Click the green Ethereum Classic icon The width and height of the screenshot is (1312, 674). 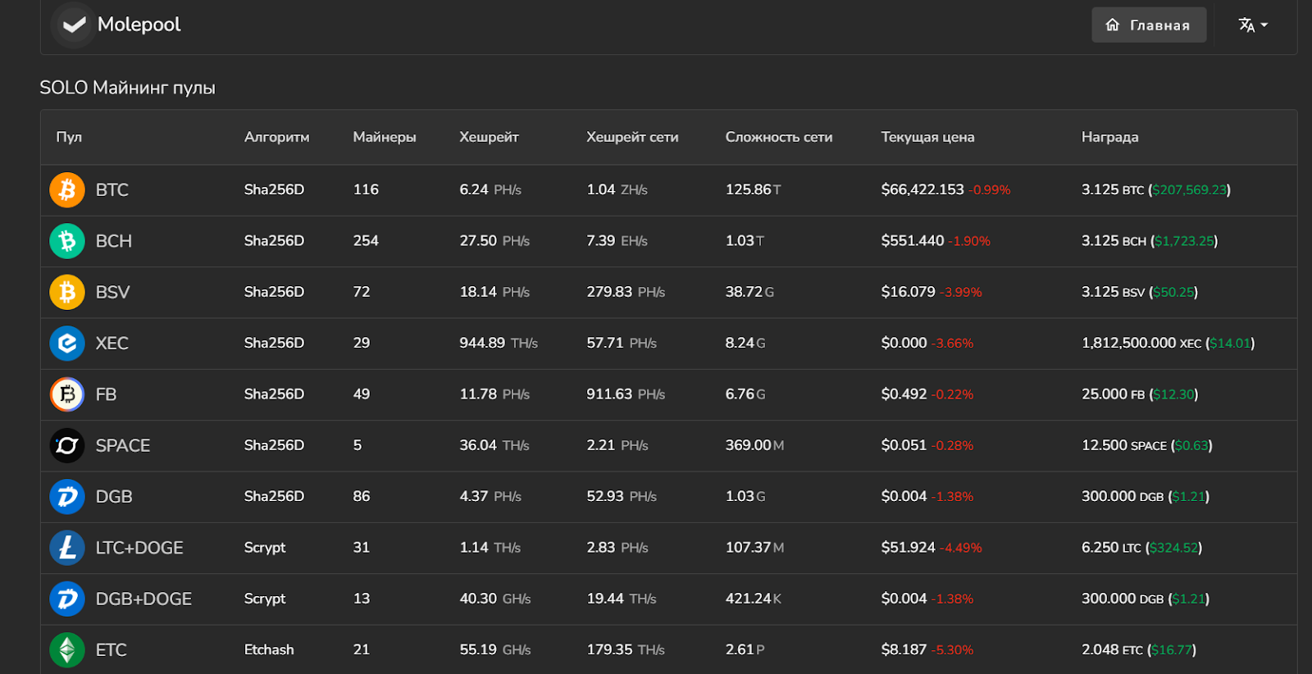(x=67, y=650)
